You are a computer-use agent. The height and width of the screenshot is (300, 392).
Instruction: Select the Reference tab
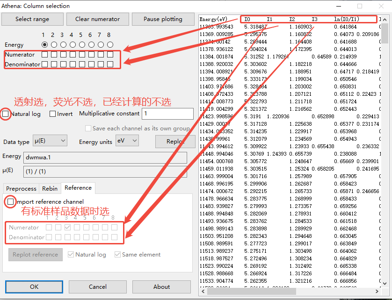click(78, 188)
